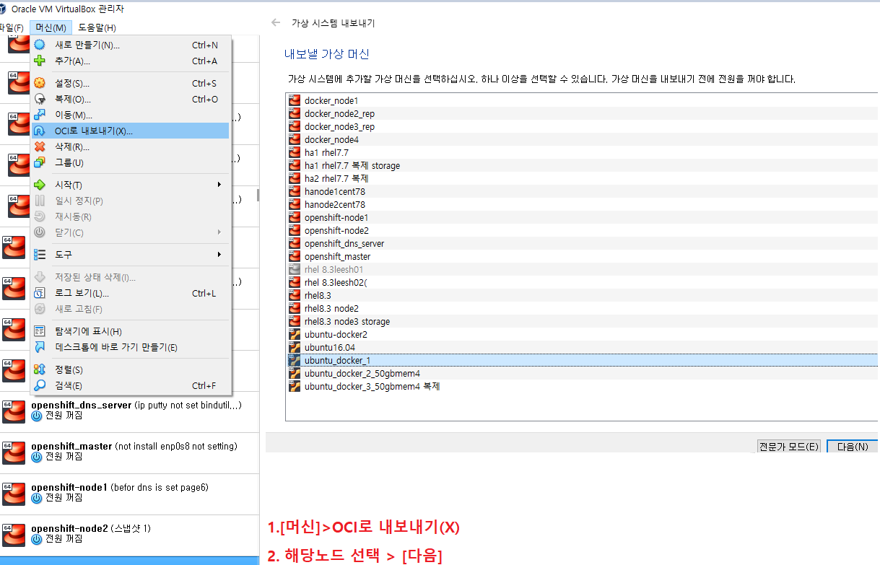Click the red hat icon of openshift-node1 VM

pyautogui.click(x=14, y=494)
